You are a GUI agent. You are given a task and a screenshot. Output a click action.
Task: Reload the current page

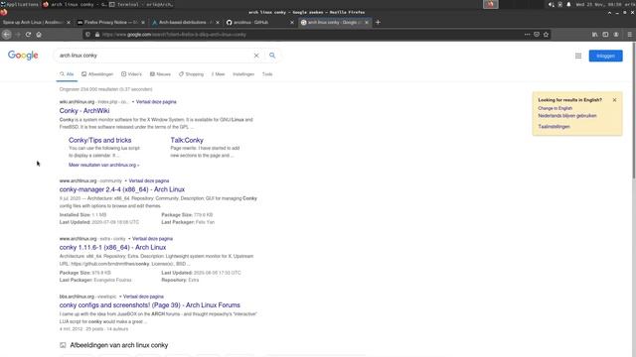(x=28, y=35)
